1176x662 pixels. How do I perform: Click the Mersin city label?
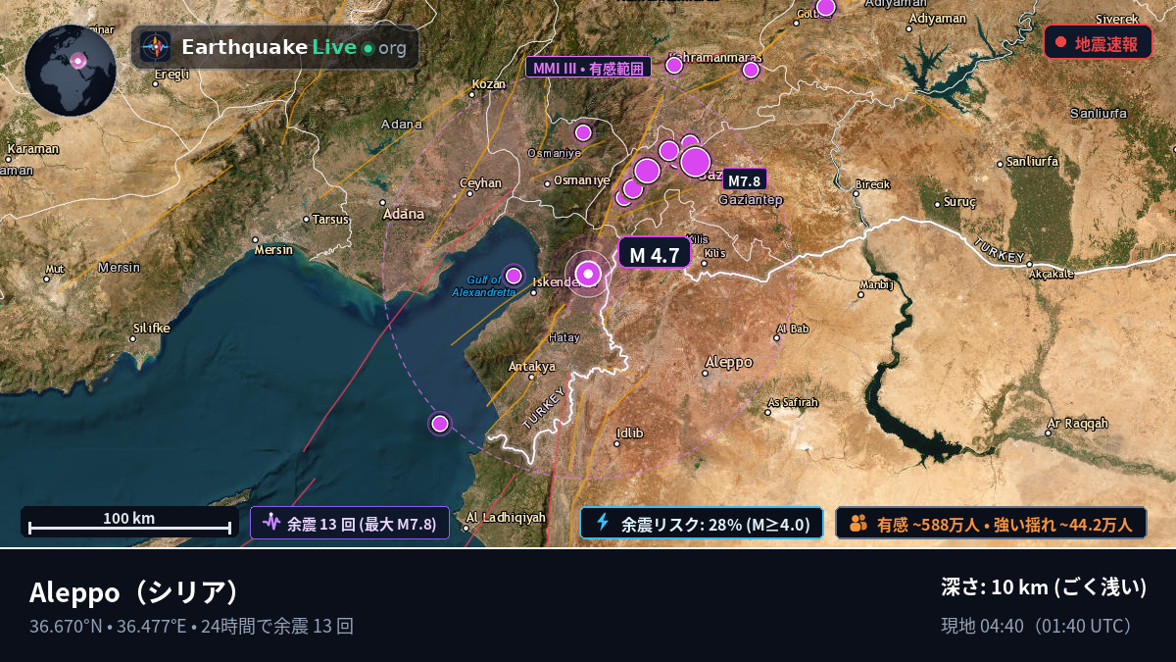pos(273,249)
